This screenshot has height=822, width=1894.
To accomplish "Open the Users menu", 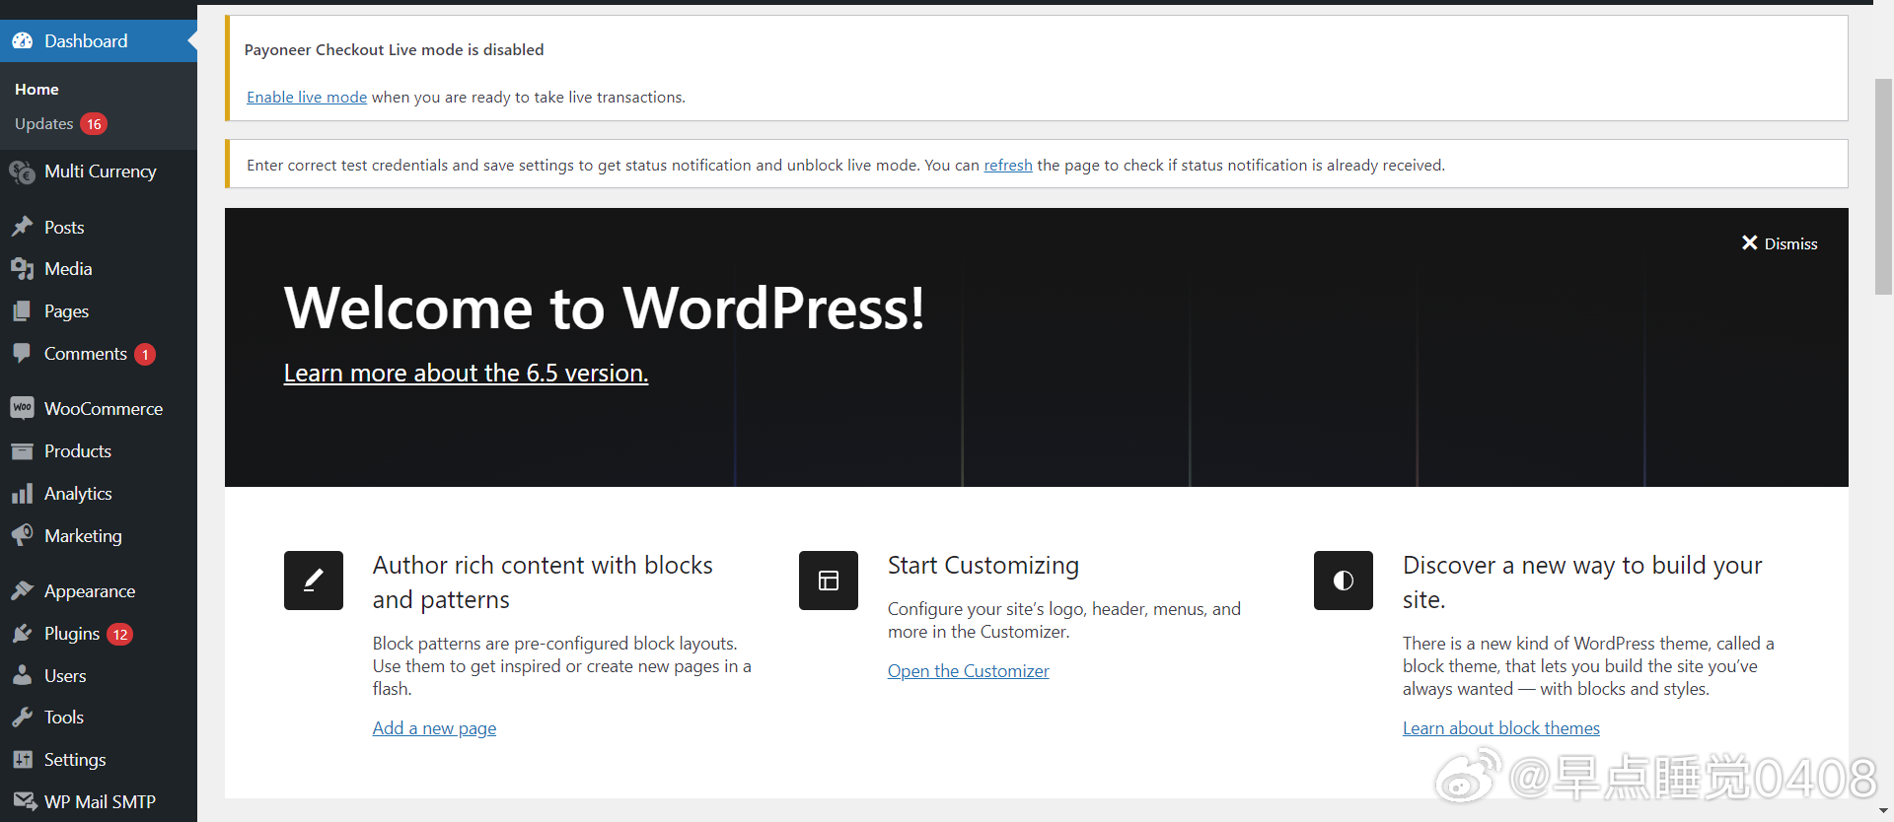I will 99,675.
